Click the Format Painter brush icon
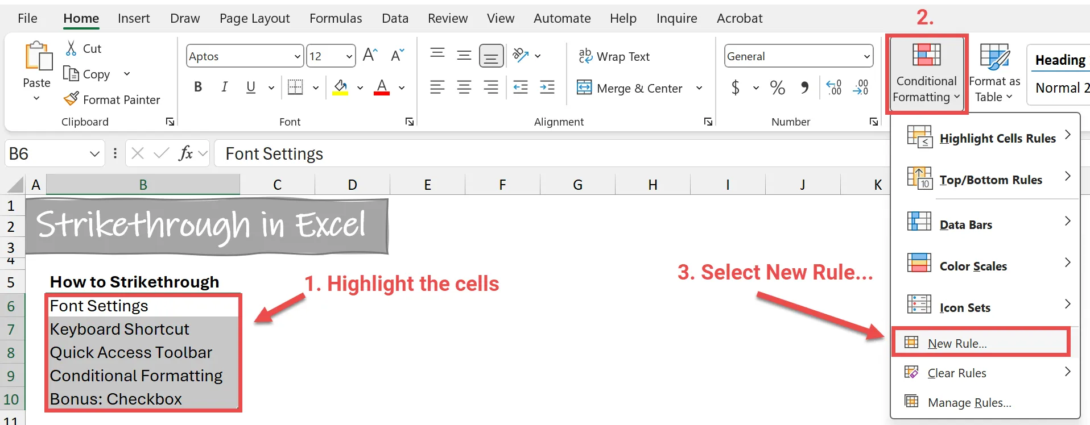 click(71, 99)
